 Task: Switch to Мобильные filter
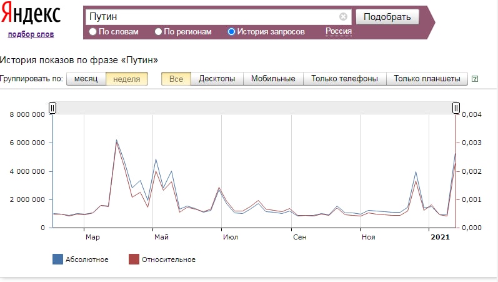(x=273, y=79)
